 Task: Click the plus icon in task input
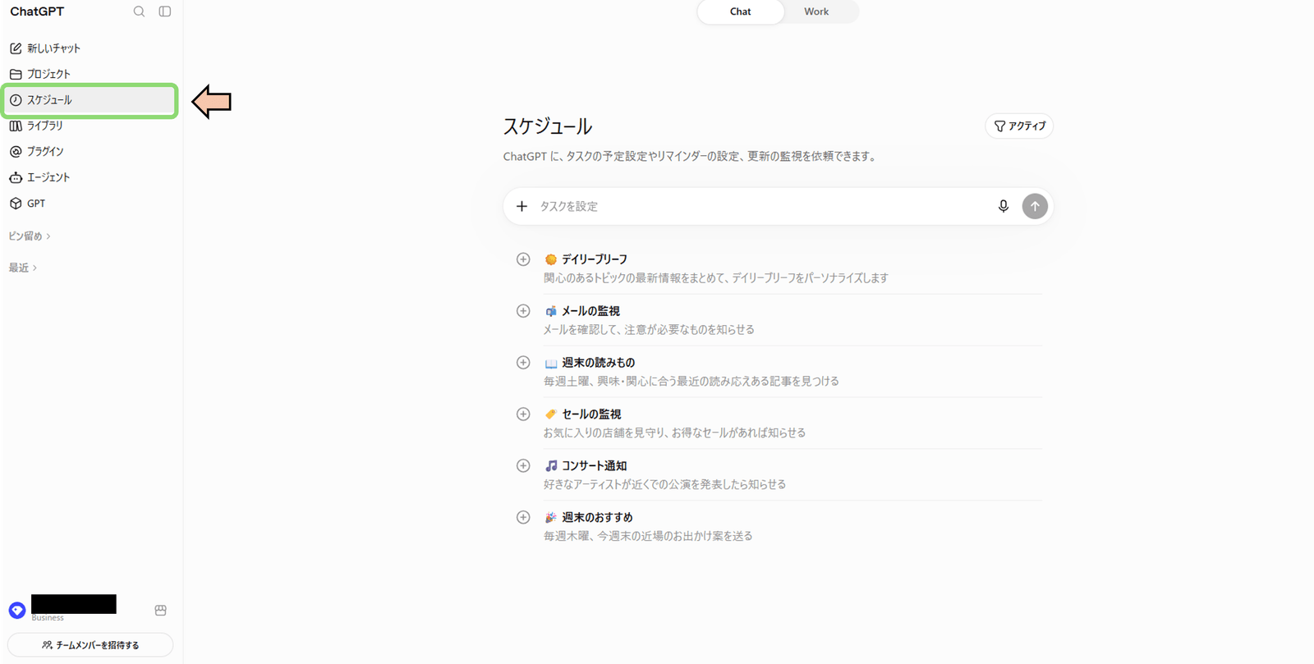(521, 206)
